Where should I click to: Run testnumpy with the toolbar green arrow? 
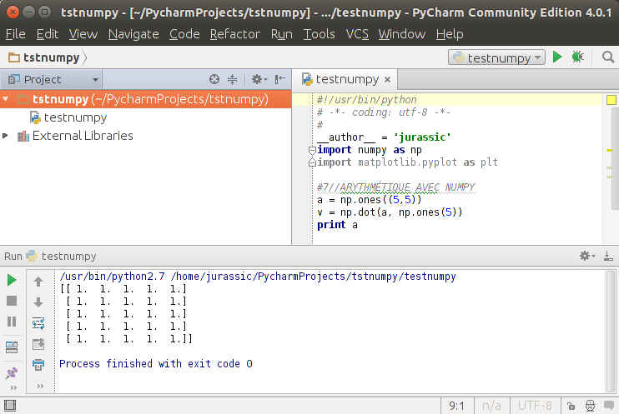tap(557, 57)
